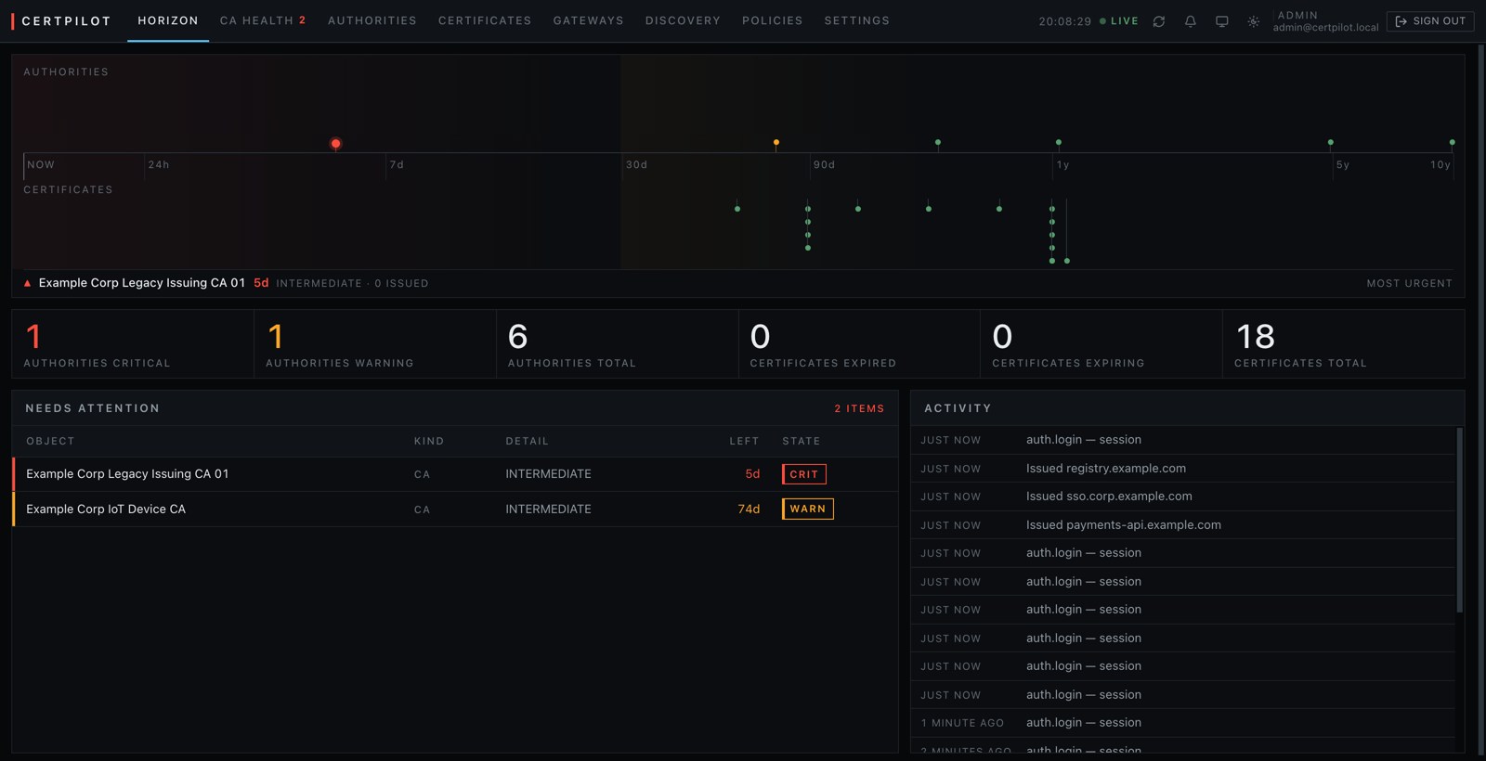Click activity entry Issued payments-api.example.com

pyautogui.click(x=1183, y=525)
